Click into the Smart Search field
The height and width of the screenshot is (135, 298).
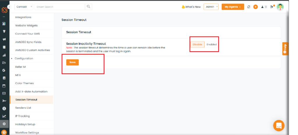(x=60, y=7)
